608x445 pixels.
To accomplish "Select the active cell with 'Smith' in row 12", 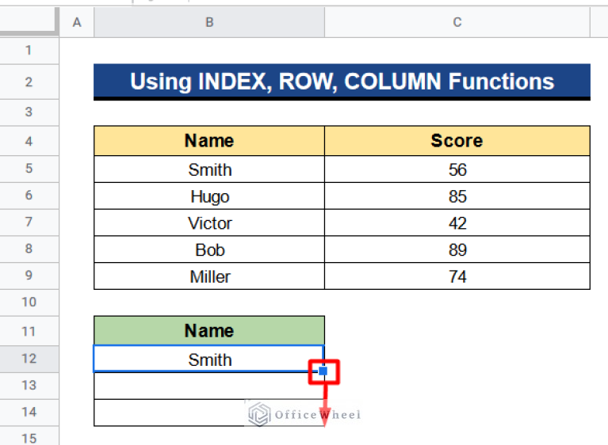I will coord(209,359).
